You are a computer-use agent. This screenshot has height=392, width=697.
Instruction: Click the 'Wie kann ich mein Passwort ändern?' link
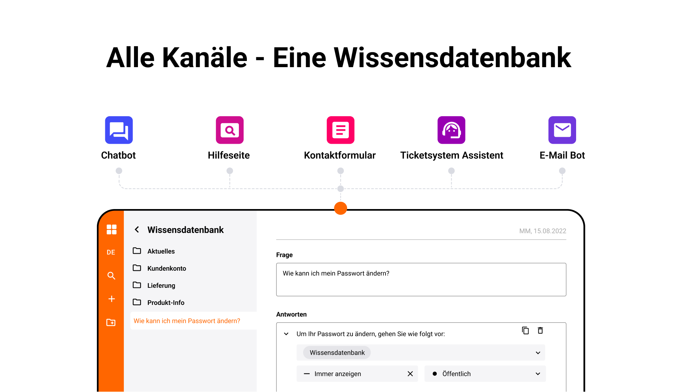tap(187, 321)
